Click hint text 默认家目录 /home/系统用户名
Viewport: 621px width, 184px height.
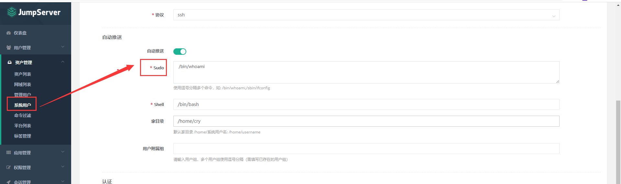pos(217,132)
